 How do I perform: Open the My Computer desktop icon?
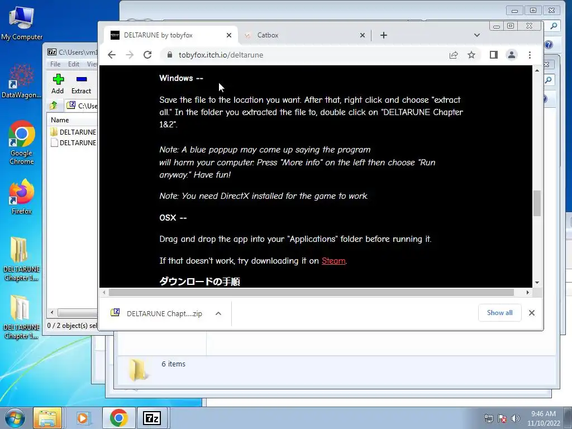pos(22,23)
